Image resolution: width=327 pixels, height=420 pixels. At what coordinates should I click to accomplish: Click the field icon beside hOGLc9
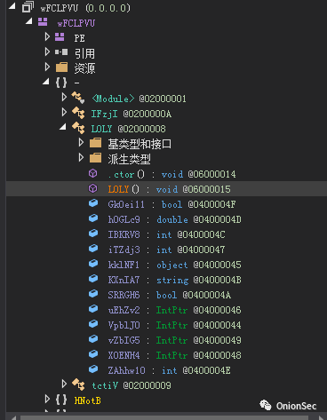[93, 218]
